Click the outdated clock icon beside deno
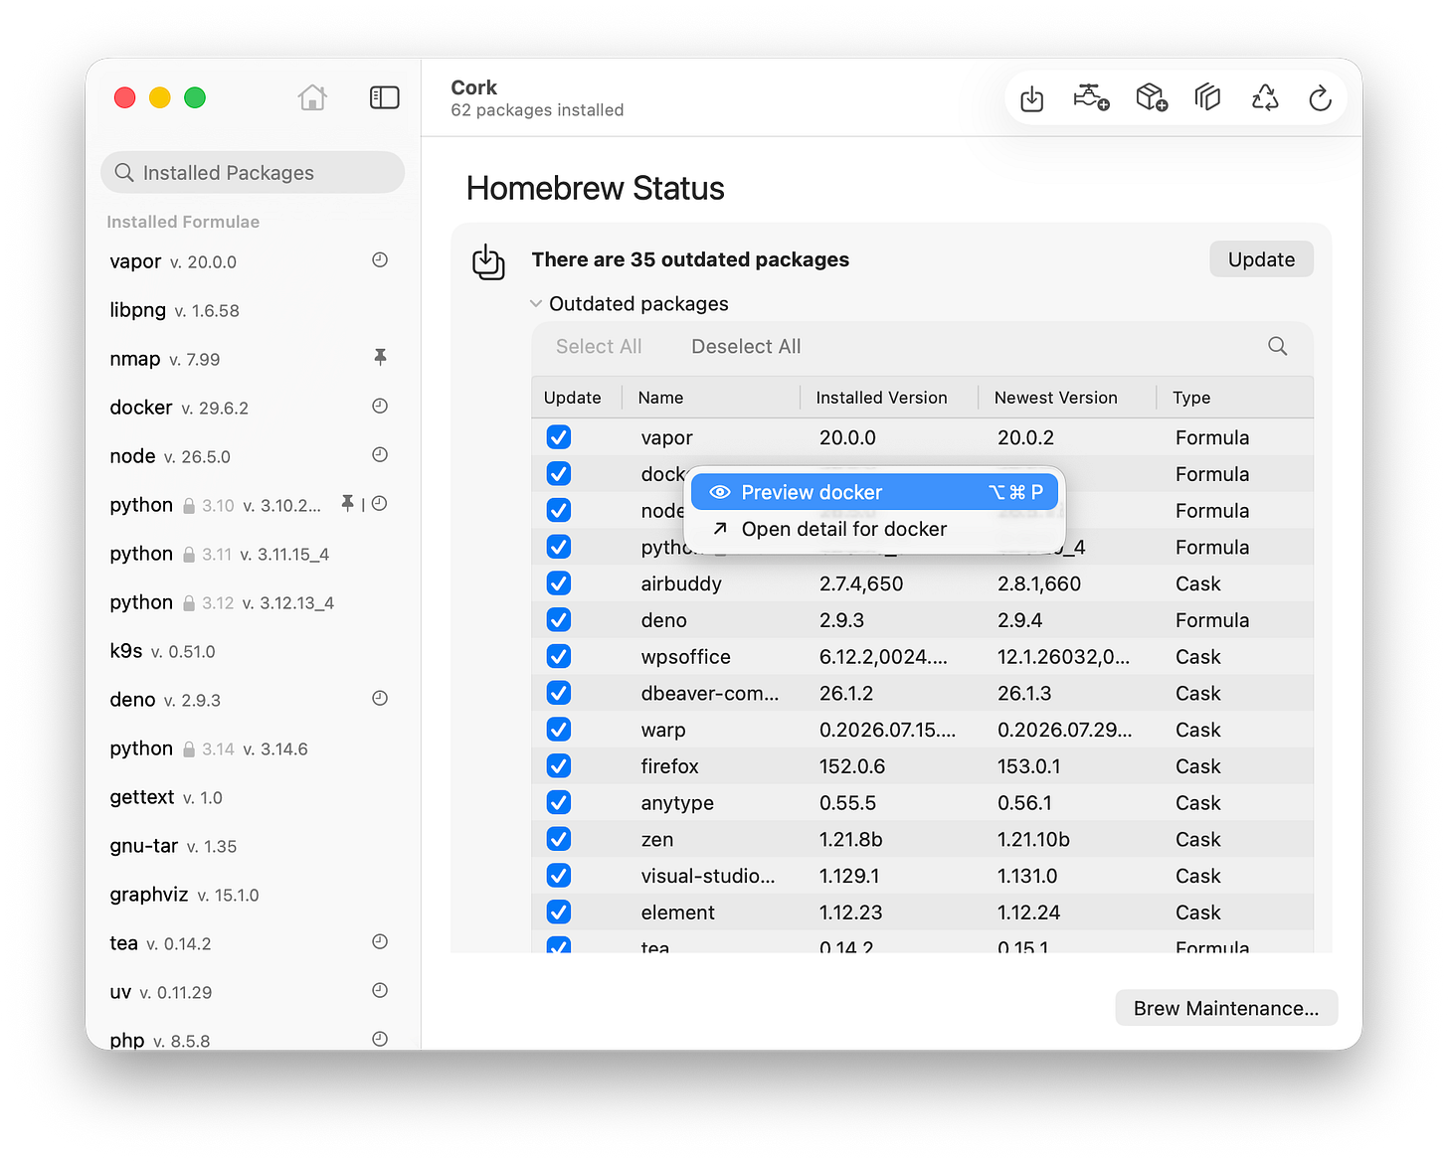This screenshot has height=1163, width=1448. (380, 699)
